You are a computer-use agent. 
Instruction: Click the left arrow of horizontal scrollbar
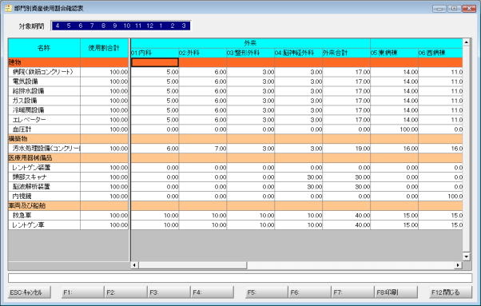134,265
